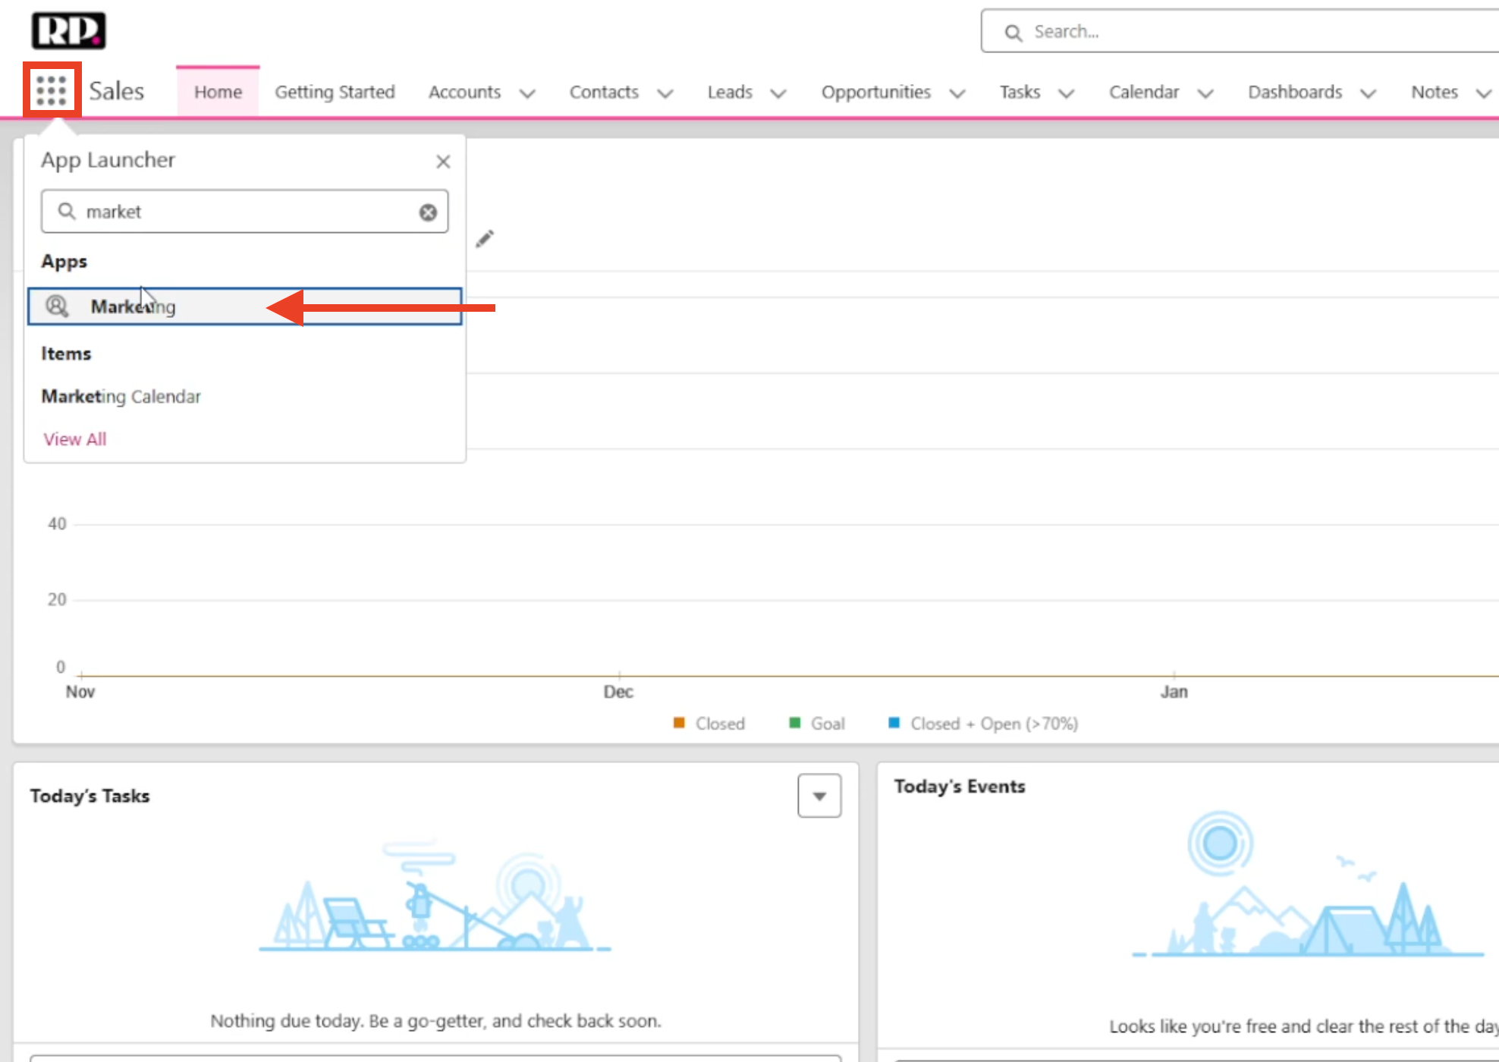The width and height of the screenshot is (1499, 1062).
Task: Switch to the Getting Started tab
Action: (x=335, y=92)
